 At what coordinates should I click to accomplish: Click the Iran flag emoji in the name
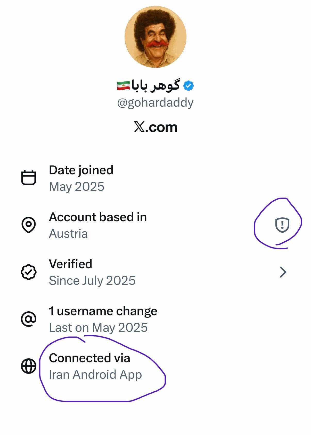click(x=123, y=86)
